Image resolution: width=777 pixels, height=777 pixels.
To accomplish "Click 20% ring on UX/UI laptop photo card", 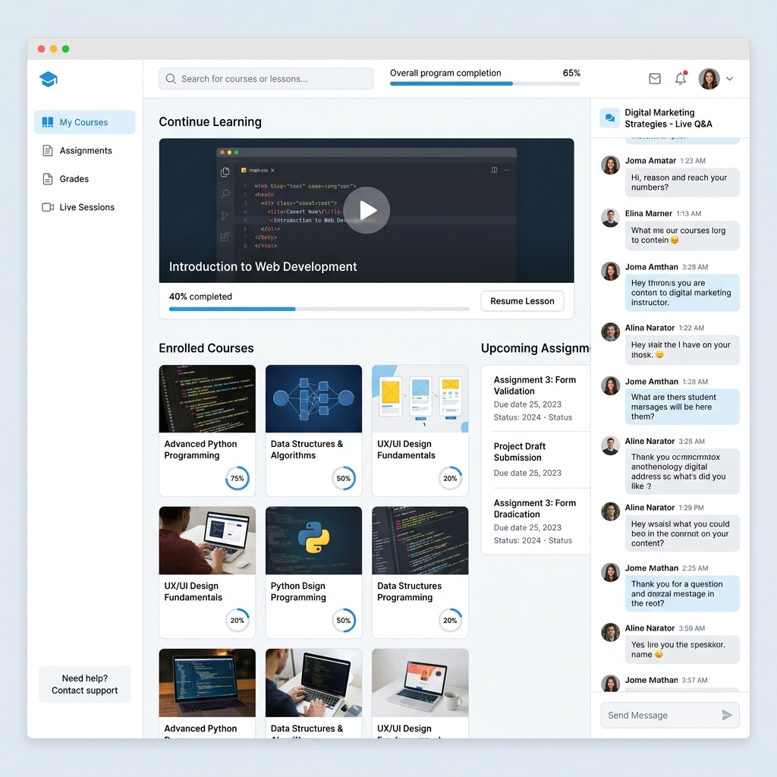I will point(238,620).
